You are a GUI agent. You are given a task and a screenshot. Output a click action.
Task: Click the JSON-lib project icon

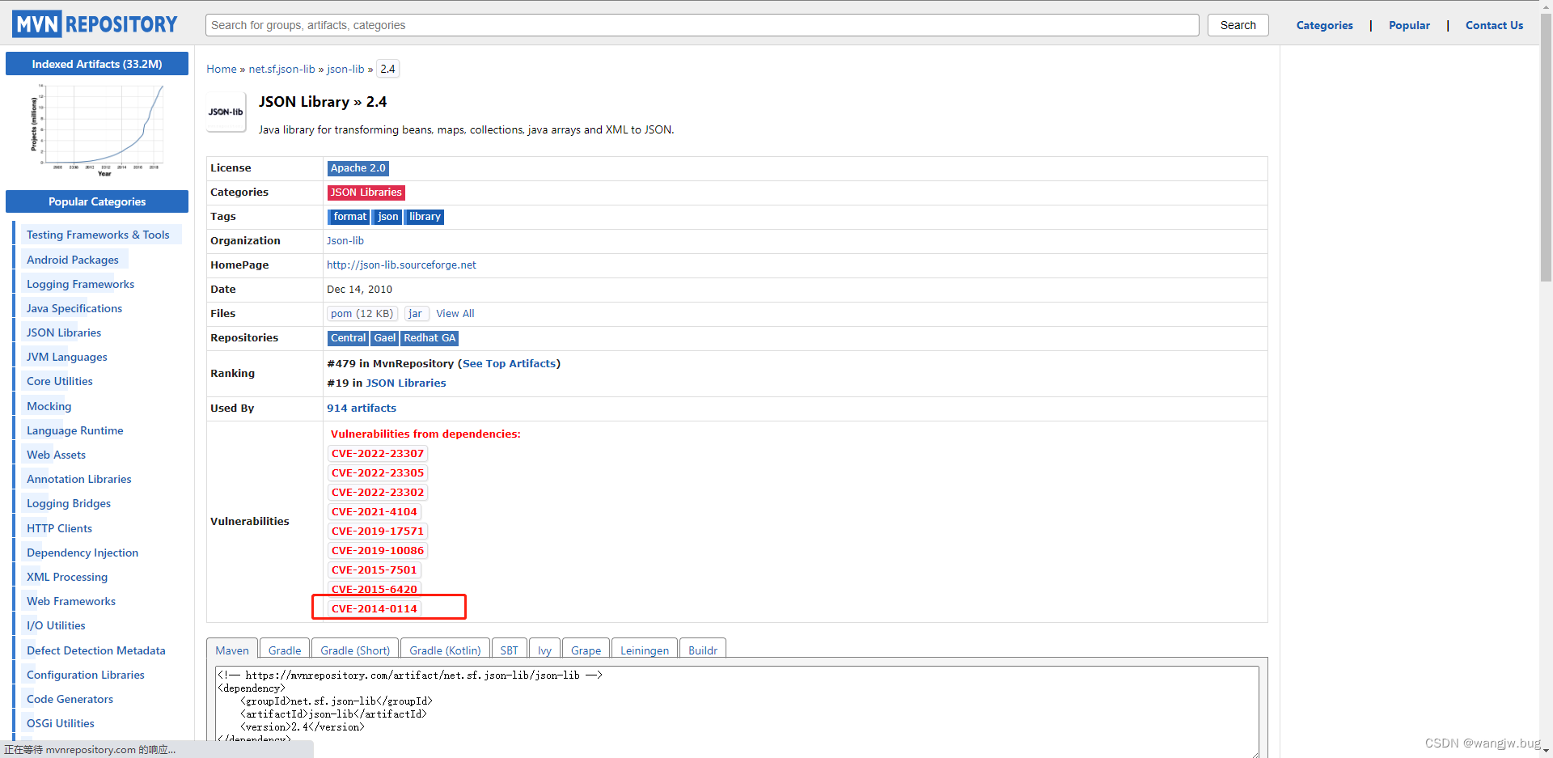click(x=226, y=112)
